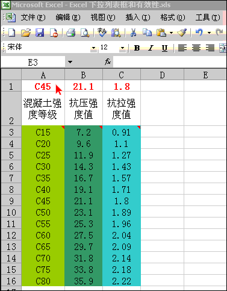Open the 文件(F) menu
This screenshot has height=291, width=227.
pos(33,17)
